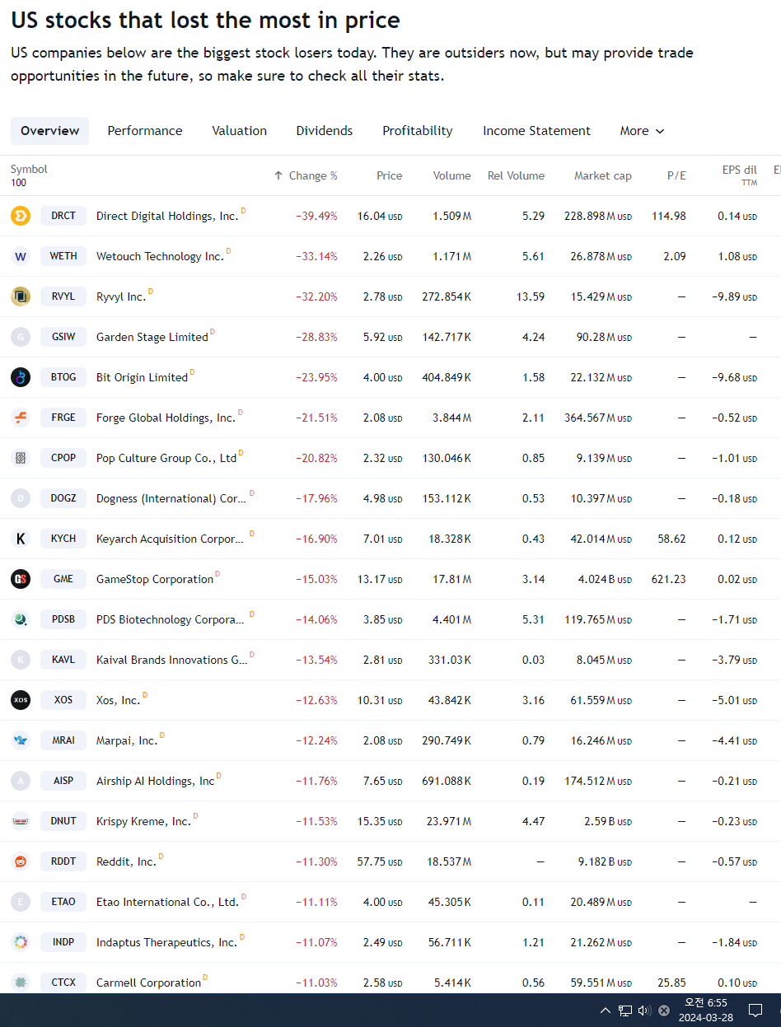
Task: Click the Krispy Kreme logo icon
Action: click(21, 821)
